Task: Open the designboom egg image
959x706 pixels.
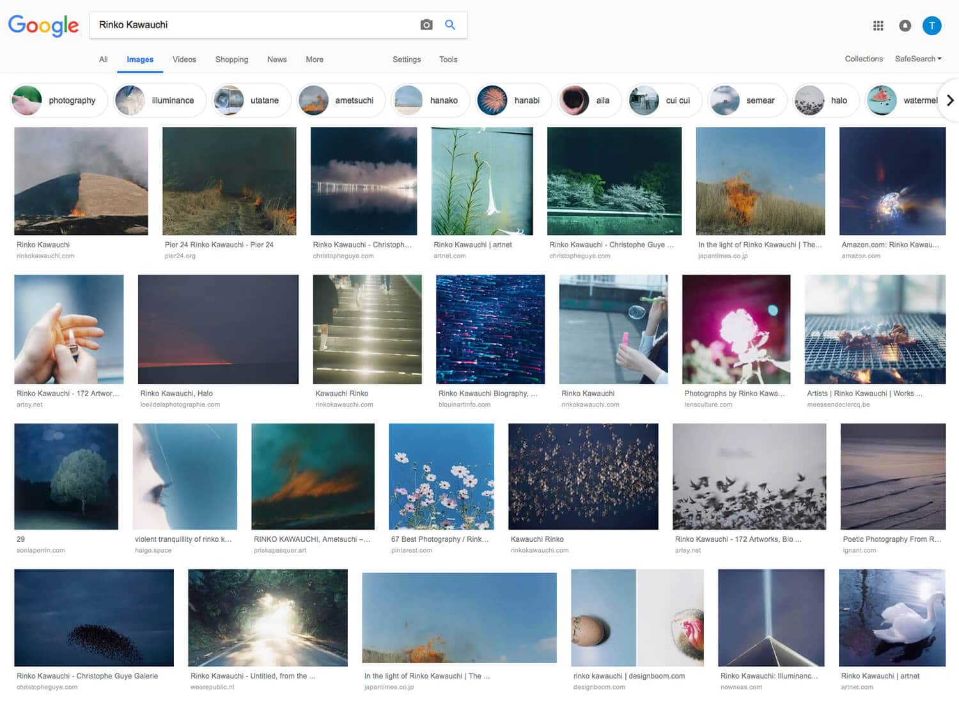Action: (x=637, y=618)
